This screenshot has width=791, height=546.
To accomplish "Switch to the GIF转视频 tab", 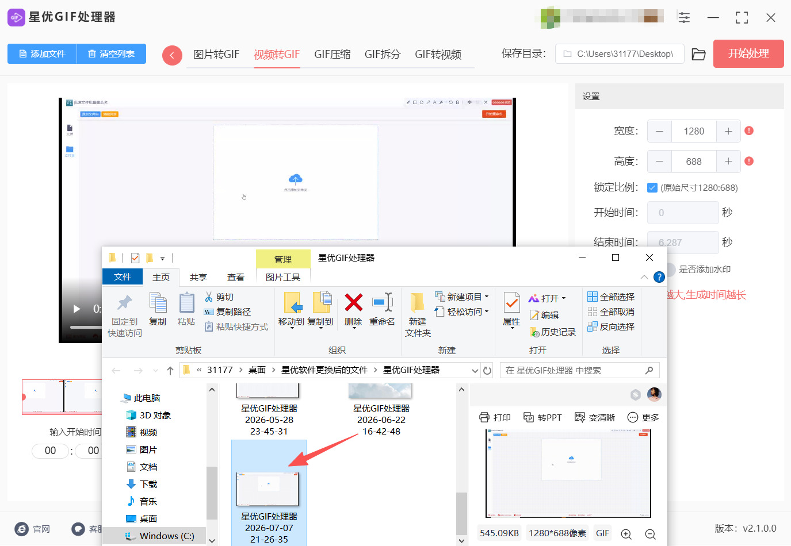I will [x=438, y=55].
